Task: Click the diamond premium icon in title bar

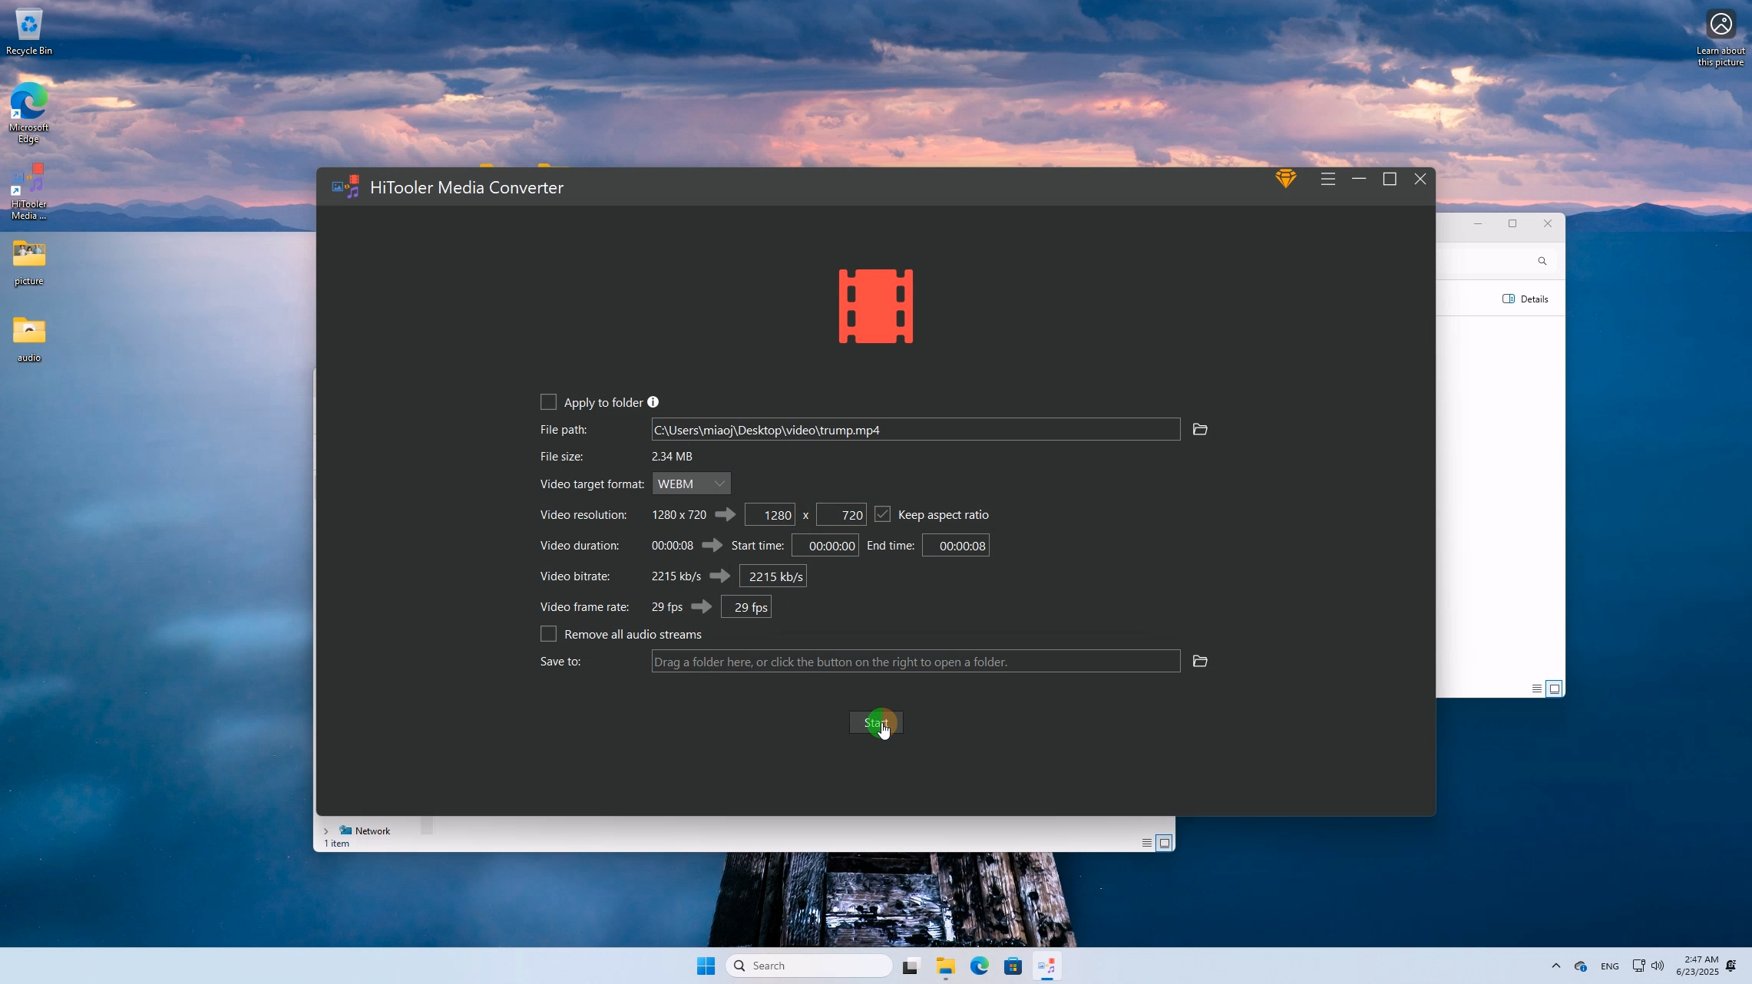Action: point(1286,179)
